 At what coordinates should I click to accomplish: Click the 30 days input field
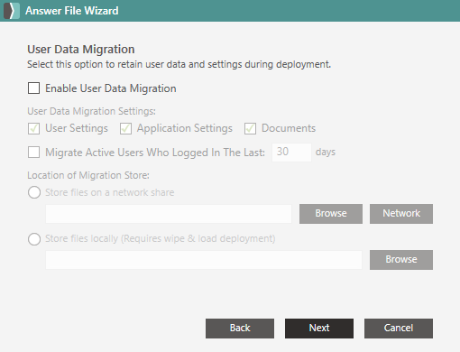tap(291, 153)
